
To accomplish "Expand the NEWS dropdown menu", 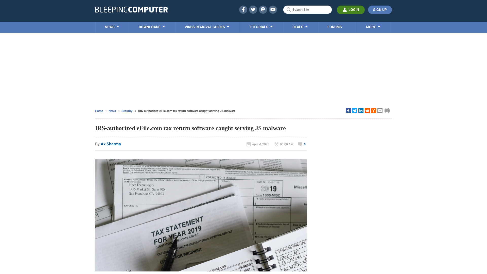I will point(112,27).
